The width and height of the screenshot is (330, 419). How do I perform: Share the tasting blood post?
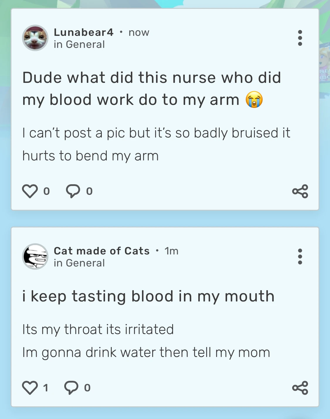pyautogui.click(x=300, y=388)
